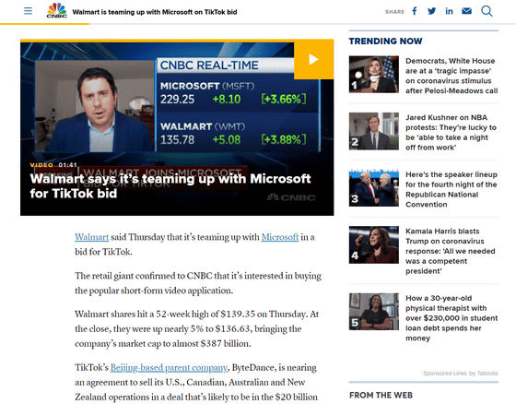This screenshot has width=516, height=404.
Task: Open the hamburger navigation menu
Action: coord(28,11)
